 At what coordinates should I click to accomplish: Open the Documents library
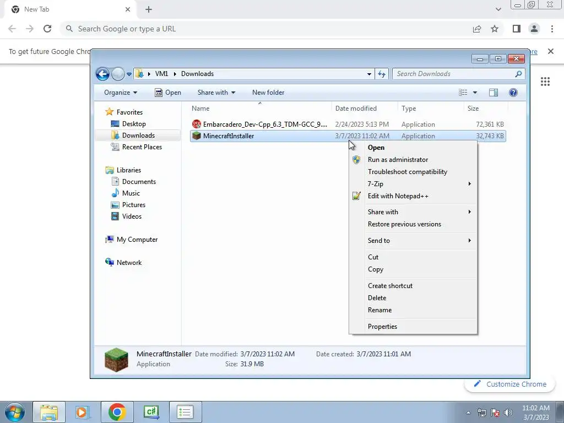pyautogui.click(x=133, y=182)
